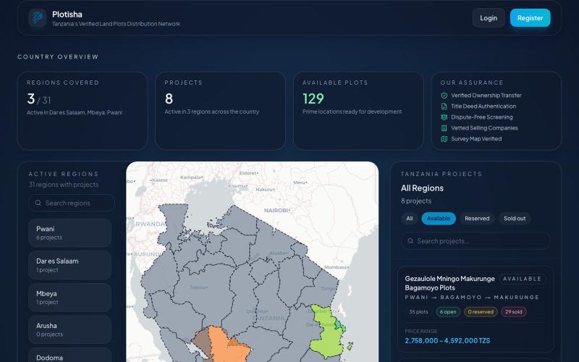Image resolution: width=579 pixels, height=362 pixels.
Task: Click the AVAILABLE status badge
Action: [522, 279]
